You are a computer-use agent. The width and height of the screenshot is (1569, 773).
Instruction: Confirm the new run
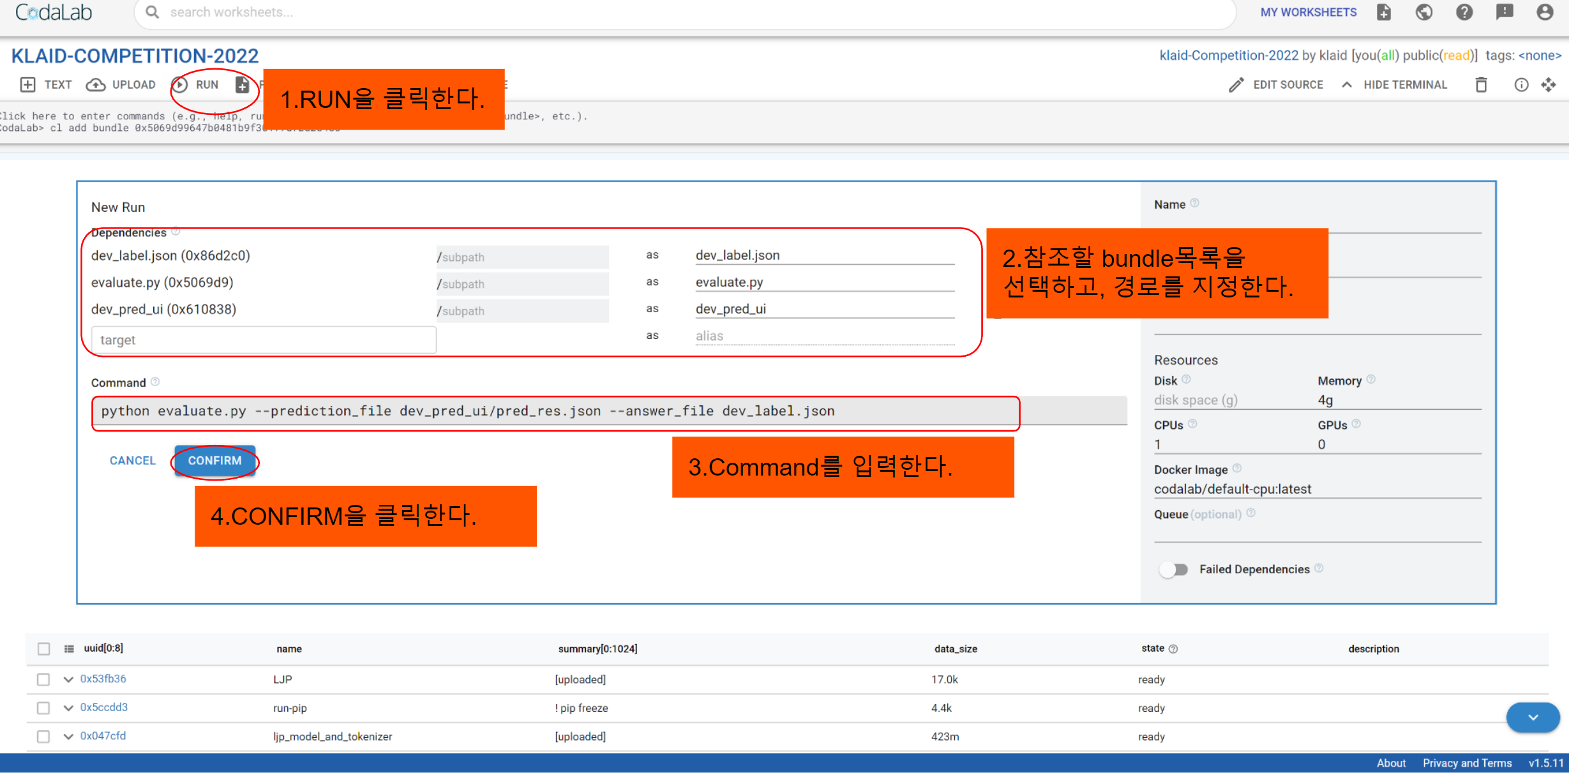click(x=214, y=460)
